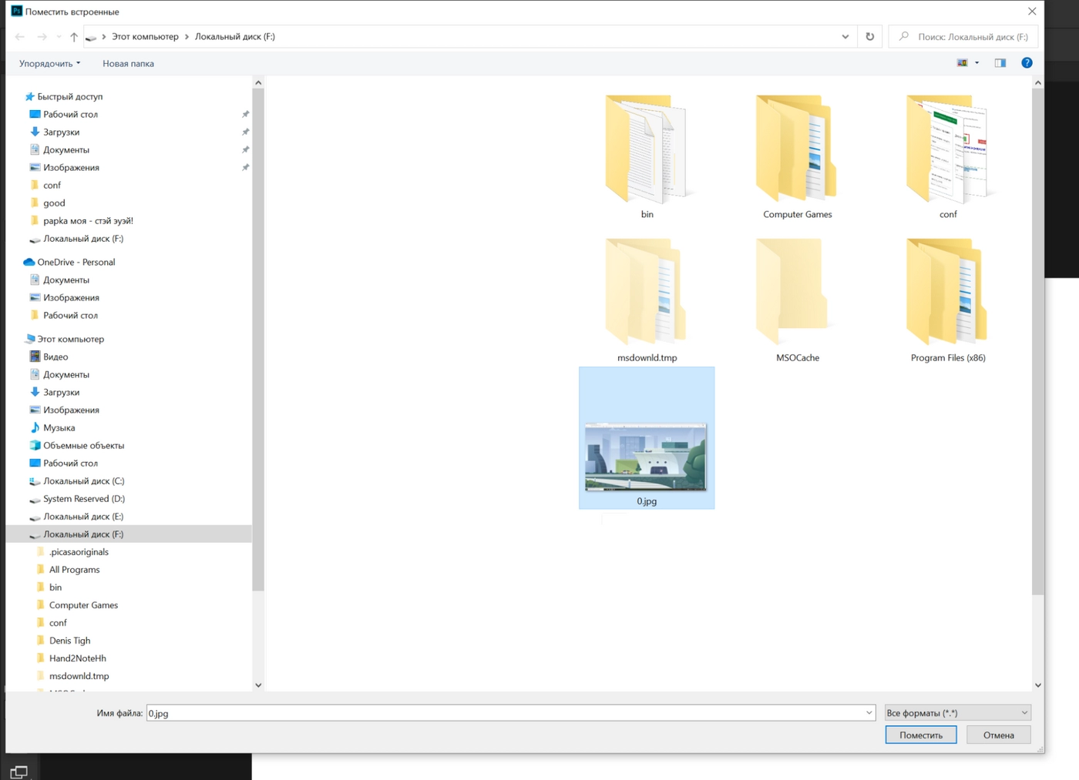Open Hand2NoteHh folder in the tree
Screen dimensions: 1079x780
pyautogui.click(x=77, y=658)
